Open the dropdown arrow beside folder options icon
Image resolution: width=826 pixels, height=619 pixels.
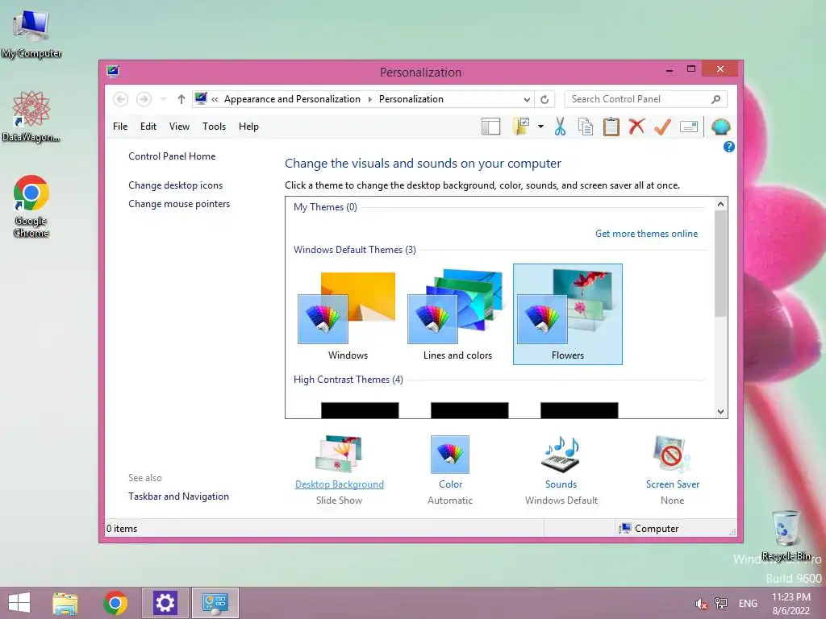coord(540,127)
